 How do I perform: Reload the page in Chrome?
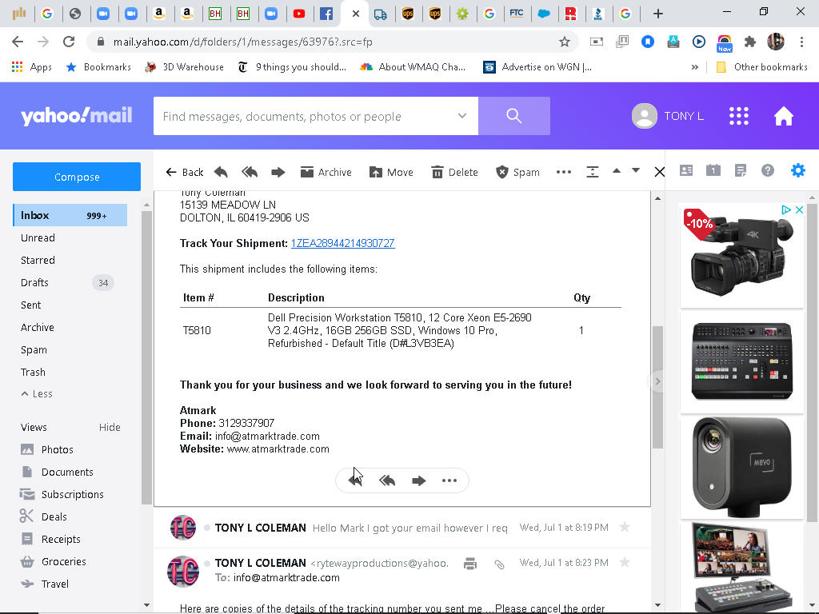pyautogui.click(x=69, y=42)
